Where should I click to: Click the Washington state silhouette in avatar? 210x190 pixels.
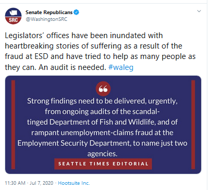13,13
